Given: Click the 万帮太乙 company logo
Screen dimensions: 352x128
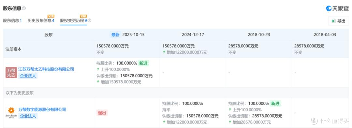Looking at the screenshot, I should (x=11, y=72).
